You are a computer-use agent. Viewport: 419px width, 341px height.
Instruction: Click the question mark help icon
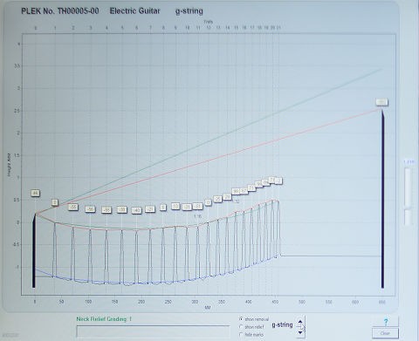386,322
